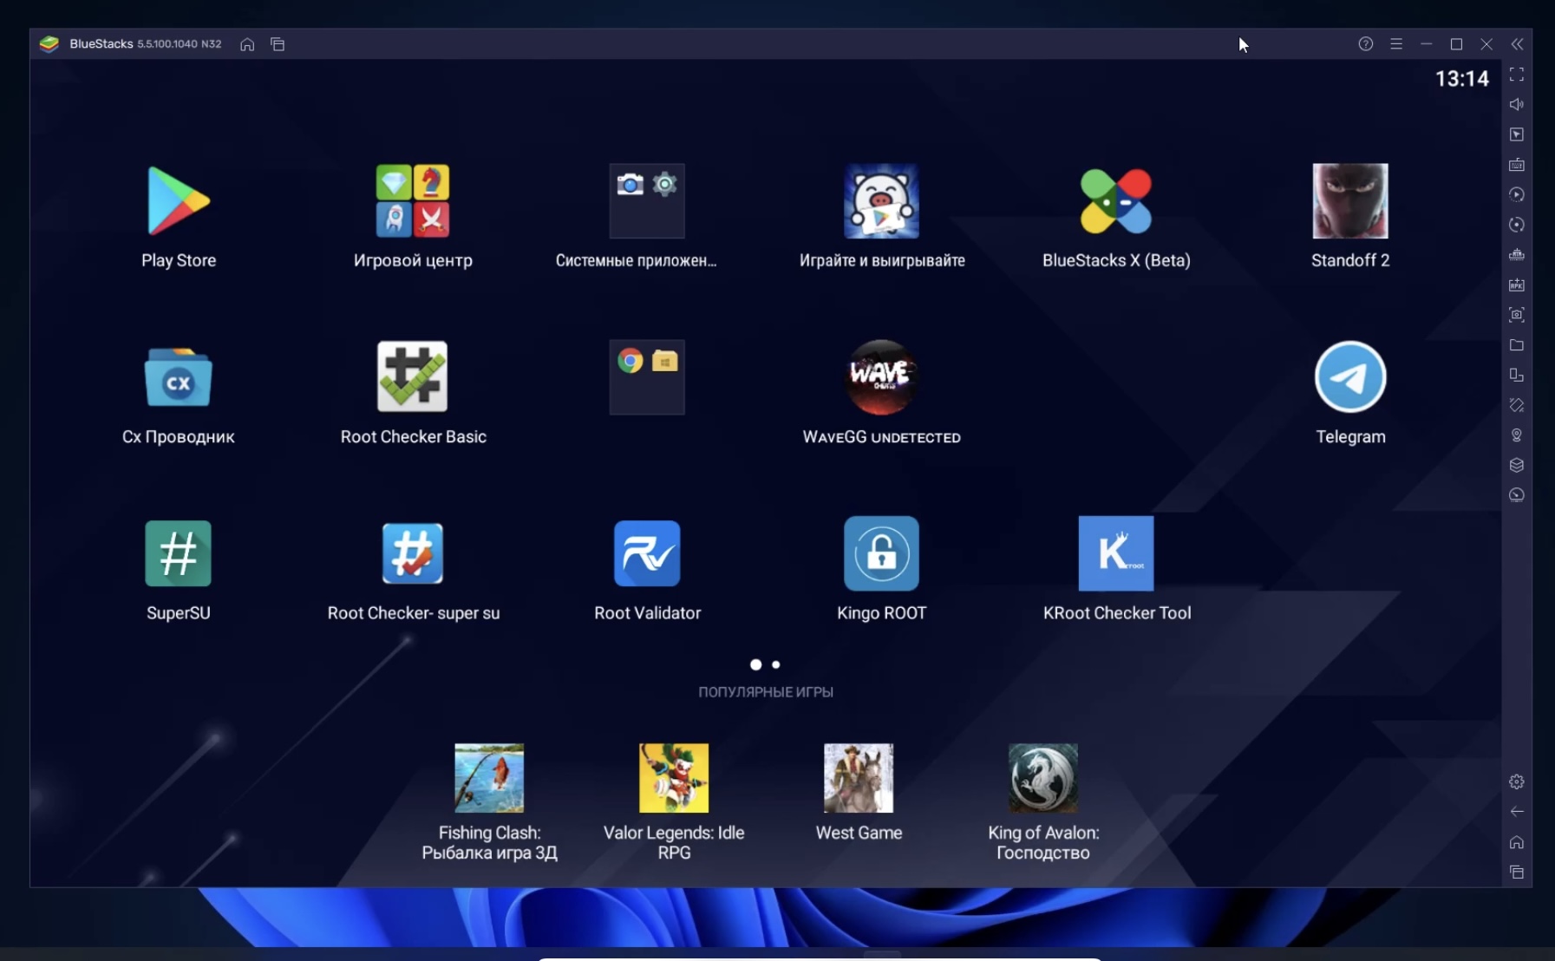Click the BlueStacks logo in title bar
Image resolution: width=1555 pixels, height=961 pixels.
(x=49, y=44)
